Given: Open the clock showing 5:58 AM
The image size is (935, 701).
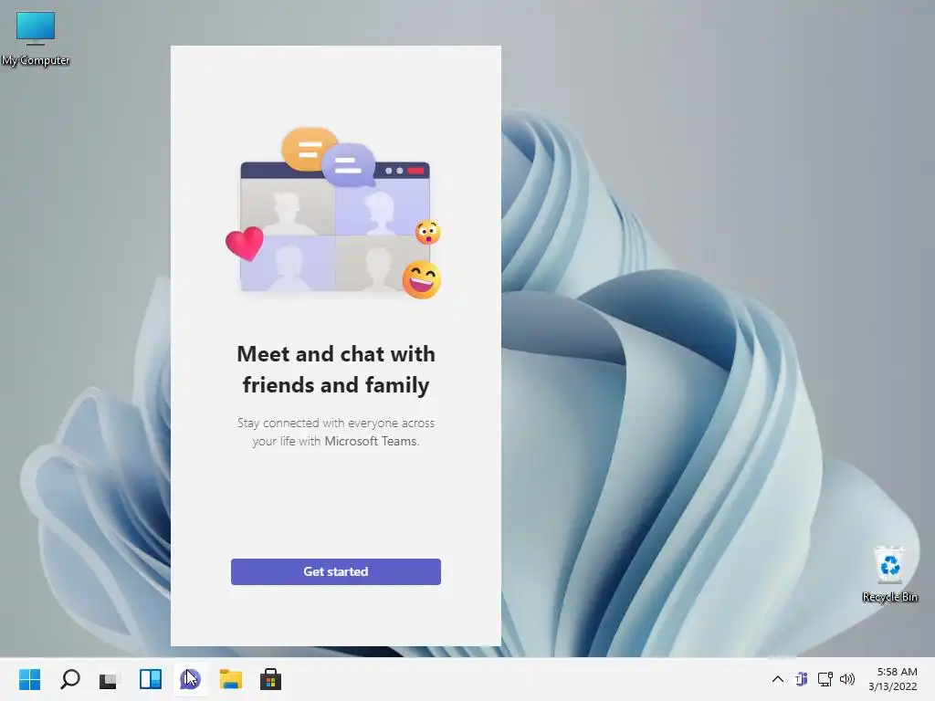Looking at the screenshot, I should (x=897, y=672).
